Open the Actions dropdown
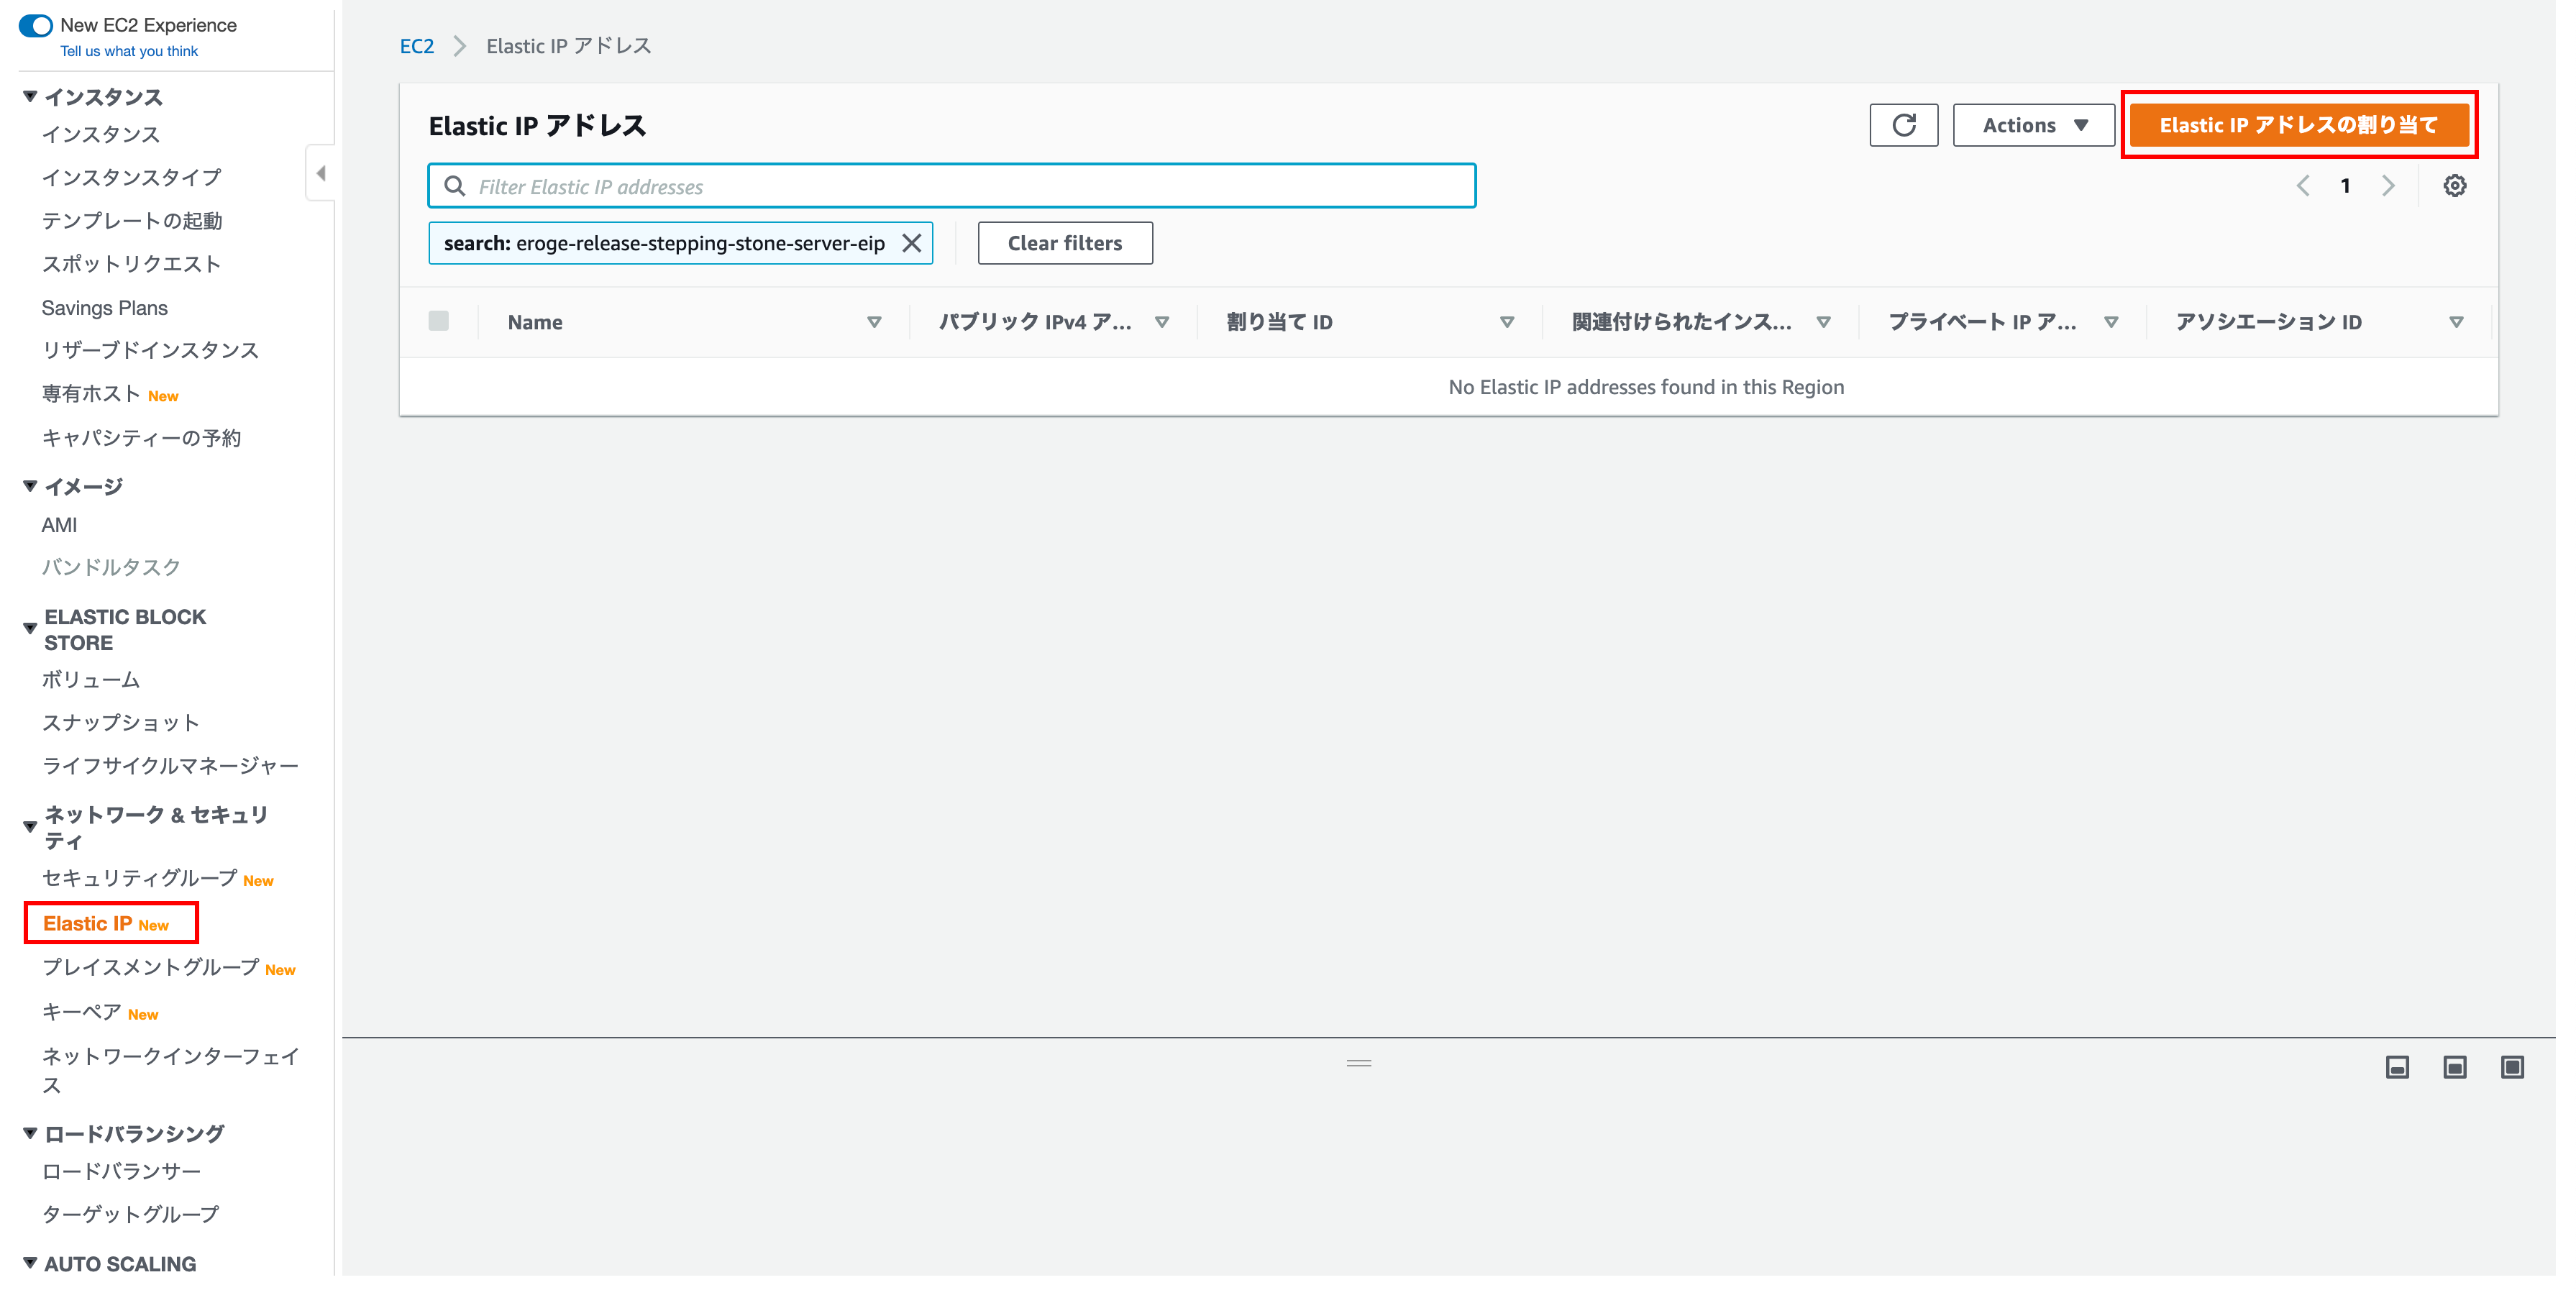Viewport: 2576px width, 1303px height. [x=2033, y=125]
